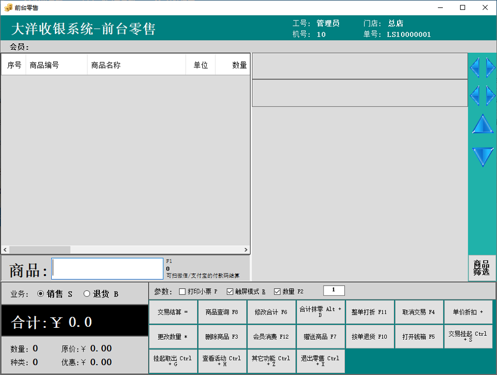
Task: Click the quantity field showing 1
Action: (x=333, y=290)
